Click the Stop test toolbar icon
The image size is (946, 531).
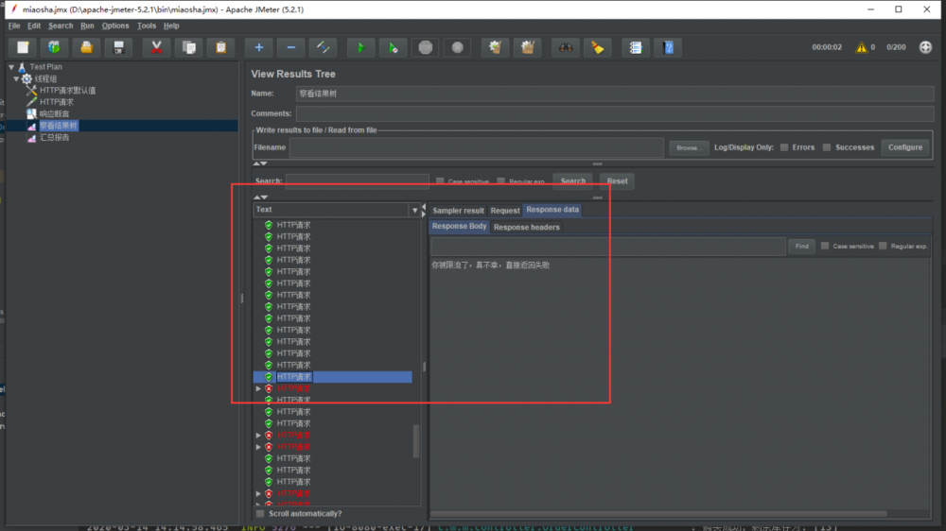click(x=426, y=47)
